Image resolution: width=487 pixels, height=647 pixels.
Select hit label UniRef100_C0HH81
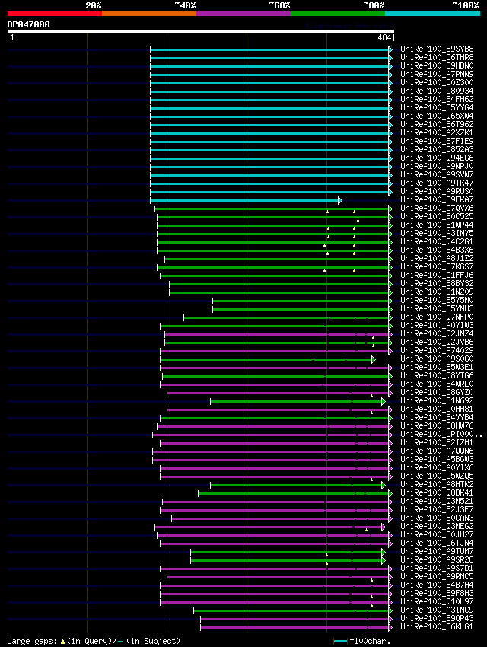point(437,409)
